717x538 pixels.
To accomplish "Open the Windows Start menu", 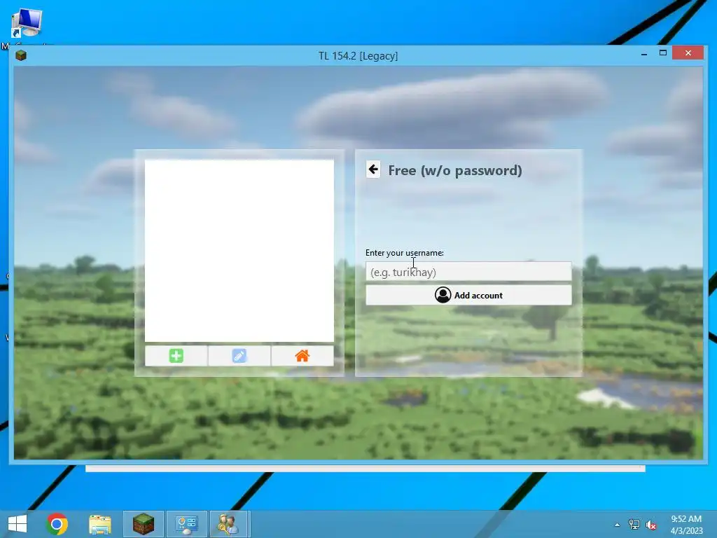I will tap(18, 524).
